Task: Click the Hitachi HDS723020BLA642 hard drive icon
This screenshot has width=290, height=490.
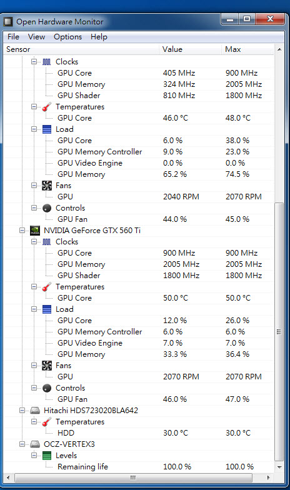Action: coord(35,410)
